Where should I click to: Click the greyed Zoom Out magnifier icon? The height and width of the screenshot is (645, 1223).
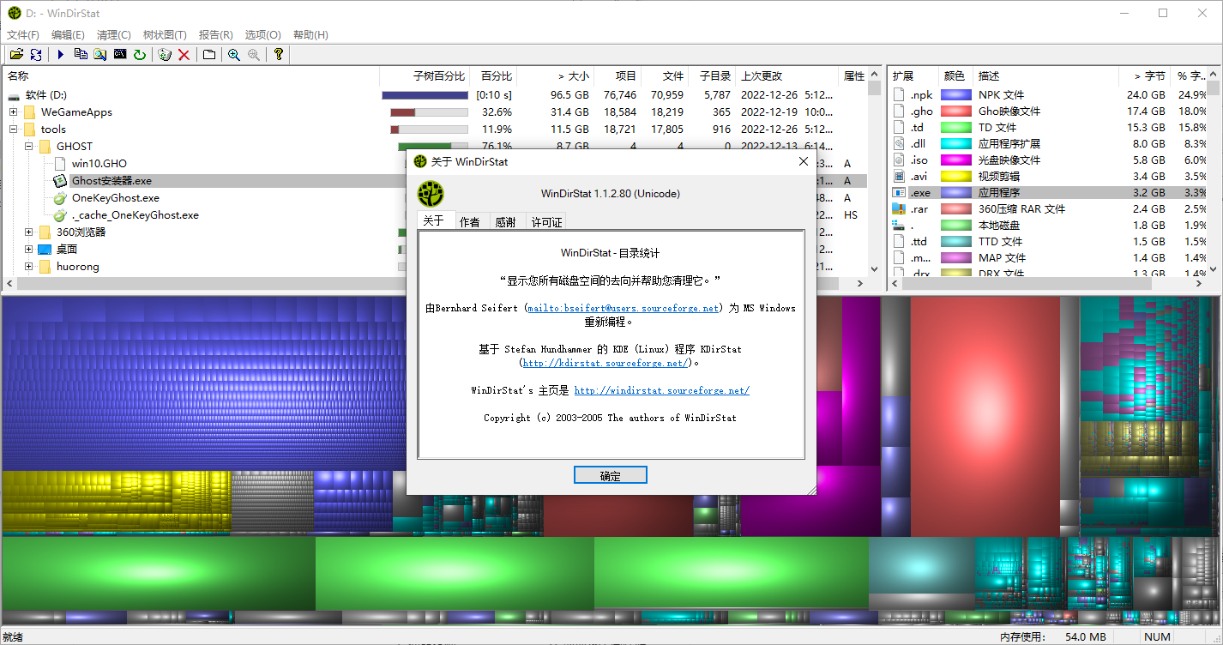(x=254, y=54)
